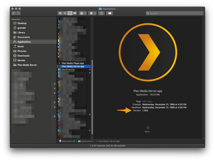The image size is (215, 161).
Task: Go back with the back arrow button
Action: [14, 13]
